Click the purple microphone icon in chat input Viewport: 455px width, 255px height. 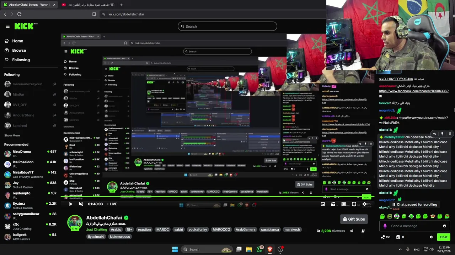point(385,226)
